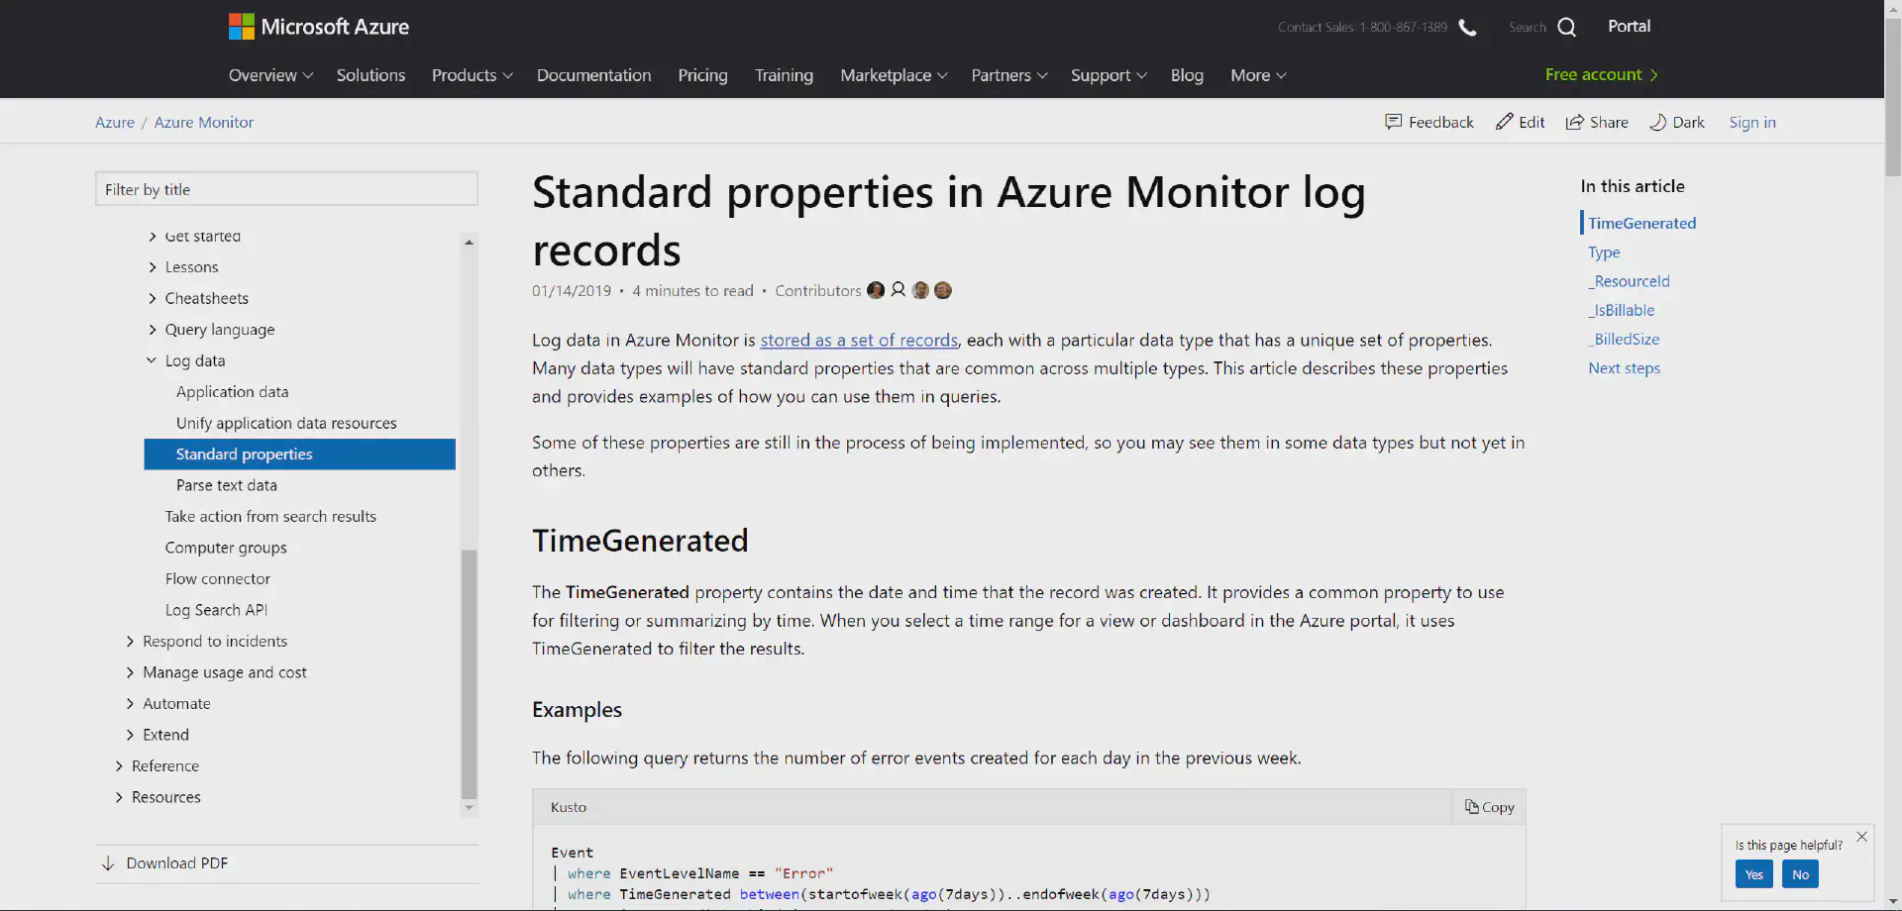
Task: Click the Microsoft Azure logo
Action: click(318, 27)
